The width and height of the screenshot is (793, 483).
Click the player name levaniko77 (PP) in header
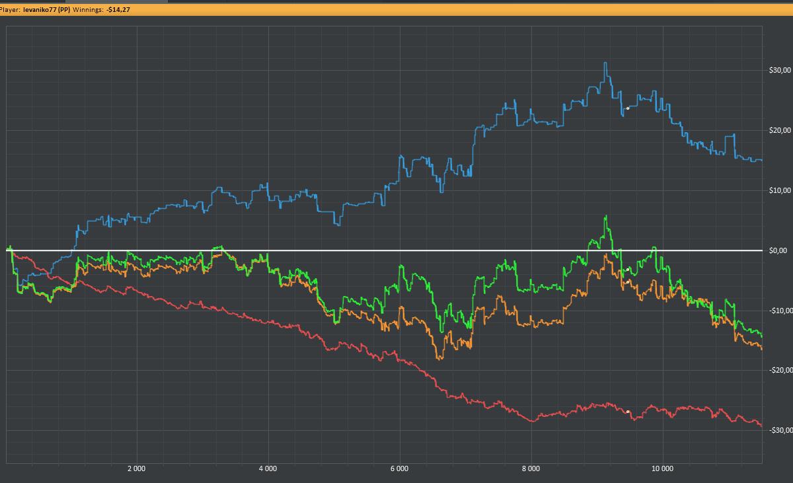tap(46, 10)
